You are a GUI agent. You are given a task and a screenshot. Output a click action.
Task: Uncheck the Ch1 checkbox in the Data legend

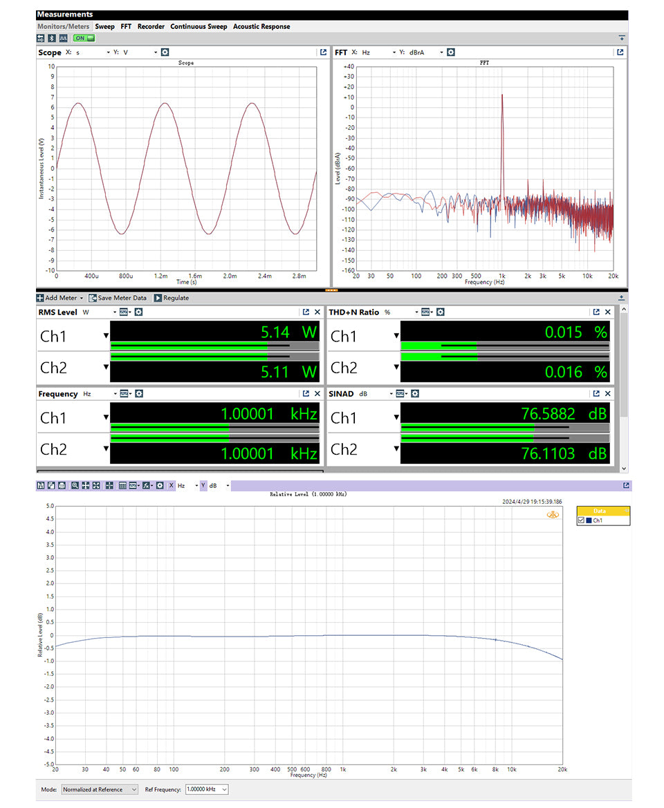[x=581, y=520]
